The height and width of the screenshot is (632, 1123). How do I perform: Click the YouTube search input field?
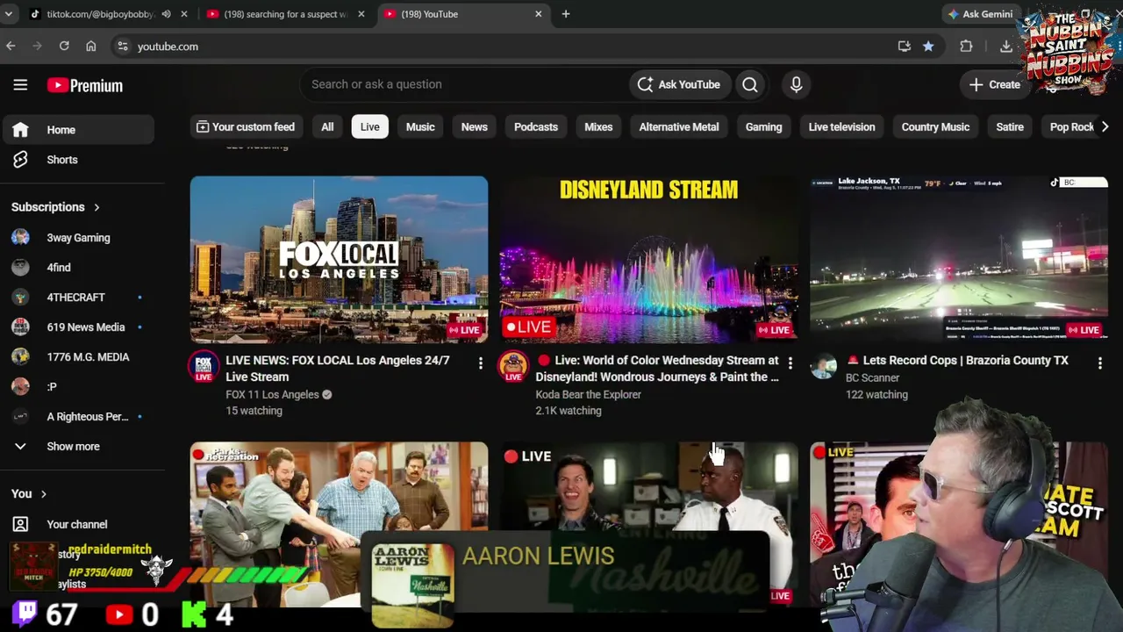point(465,84)
